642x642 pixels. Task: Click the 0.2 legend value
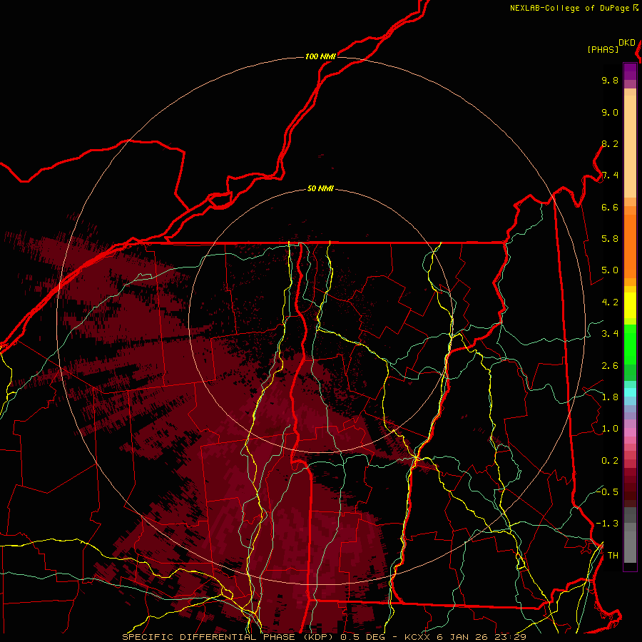pyautogui.click(x=610, y=461)
